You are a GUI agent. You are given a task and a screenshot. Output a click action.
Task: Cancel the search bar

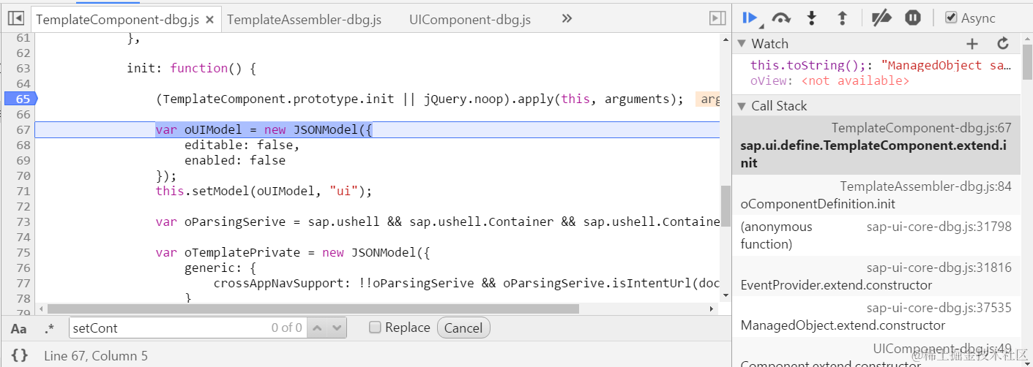point(463,328)
